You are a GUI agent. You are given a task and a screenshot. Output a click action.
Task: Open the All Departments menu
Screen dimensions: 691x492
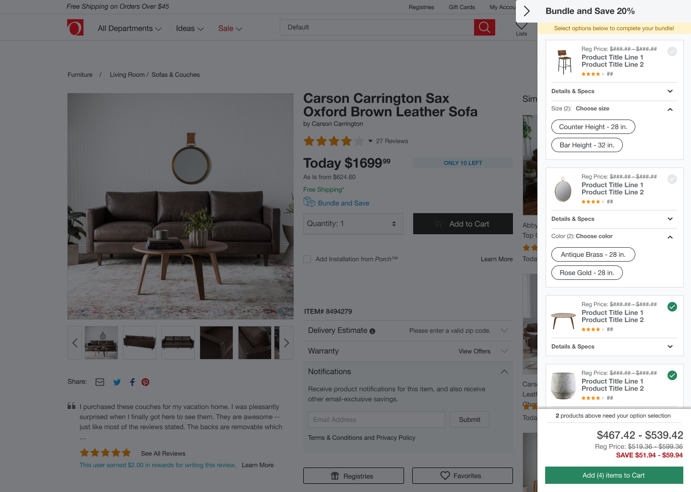tap(130, 28)
